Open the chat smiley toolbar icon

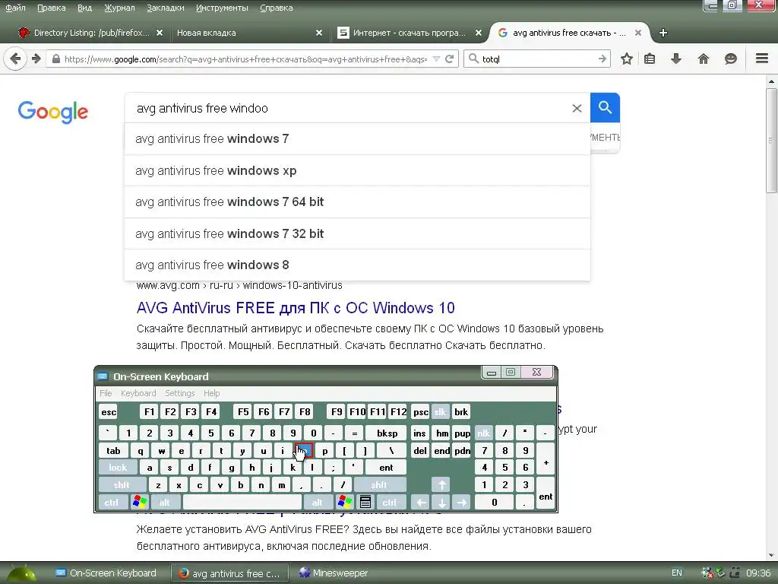pyautogui.click(x=730, y=59)
